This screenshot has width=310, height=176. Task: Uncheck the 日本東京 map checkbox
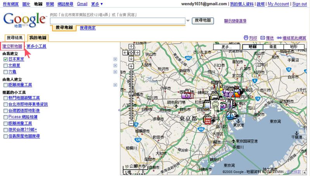coord(5,59)
